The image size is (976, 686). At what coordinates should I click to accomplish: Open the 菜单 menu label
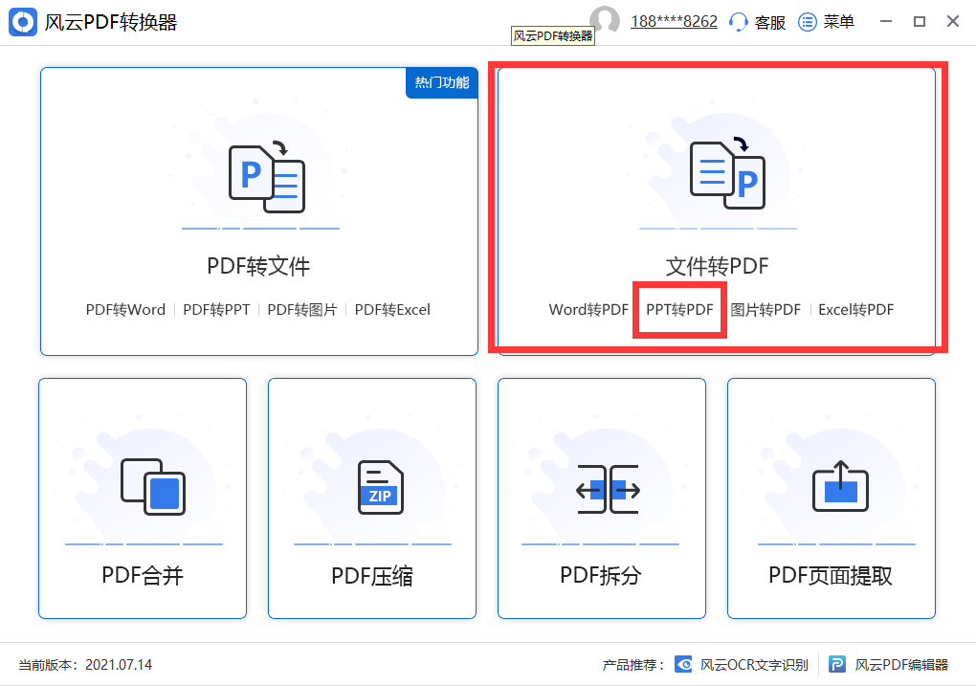tap(838, 22)
